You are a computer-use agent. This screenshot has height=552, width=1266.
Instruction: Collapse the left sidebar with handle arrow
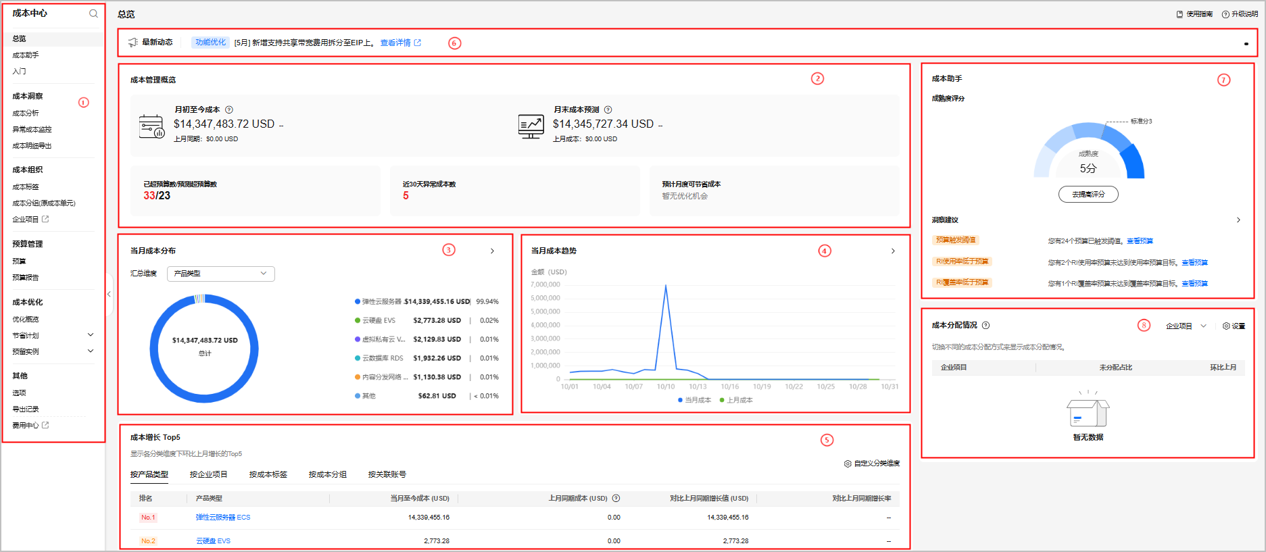109,294
